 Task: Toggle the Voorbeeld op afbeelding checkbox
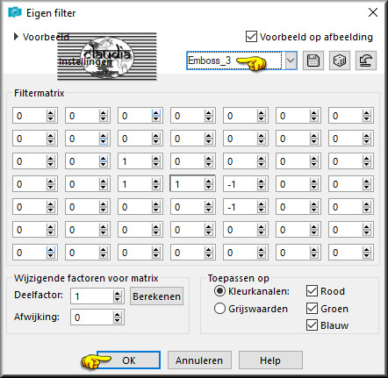tap(251, 37)
